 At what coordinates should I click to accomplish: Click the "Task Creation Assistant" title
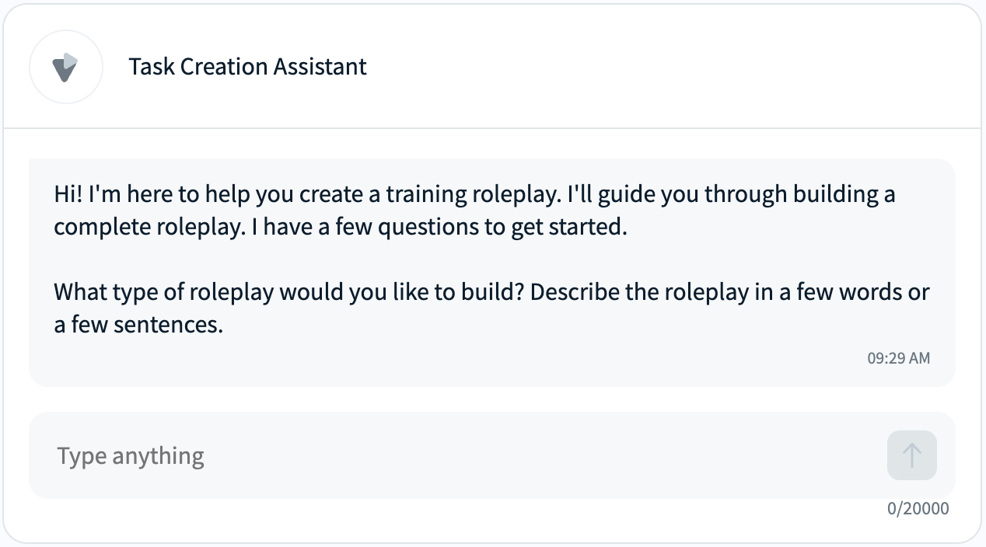pos(247,67)
